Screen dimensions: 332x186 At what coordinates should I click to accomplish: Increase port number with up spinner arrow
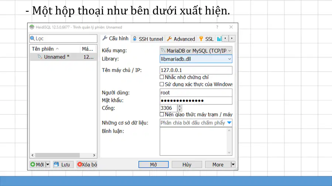pyautogui.click(x=180, y=107)
